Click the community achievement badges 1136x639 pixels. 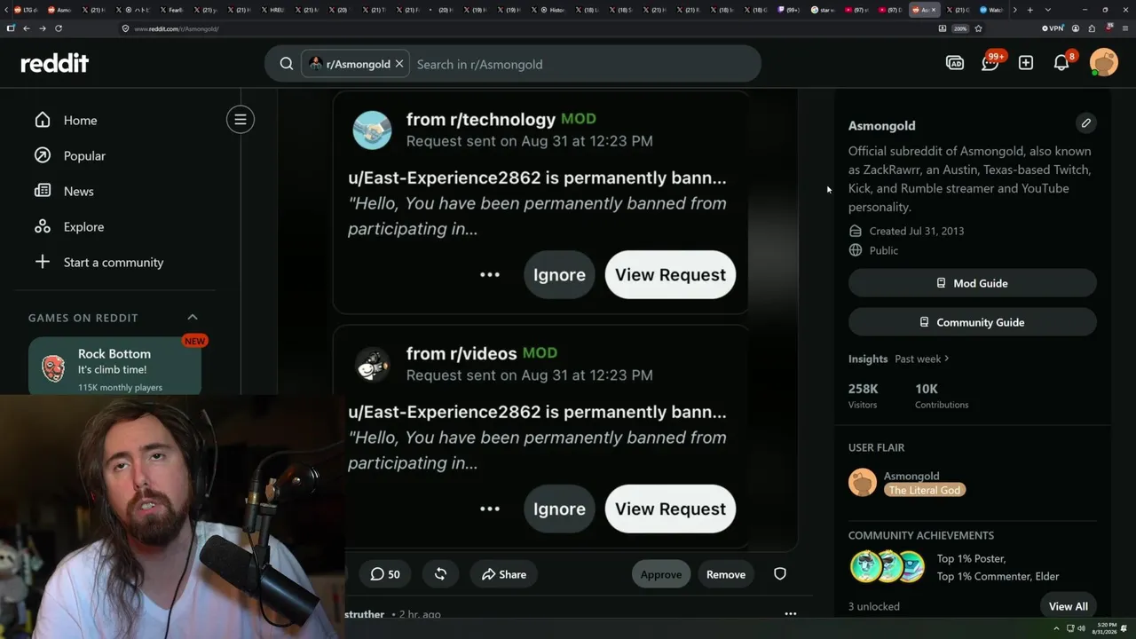coord(888,567)
